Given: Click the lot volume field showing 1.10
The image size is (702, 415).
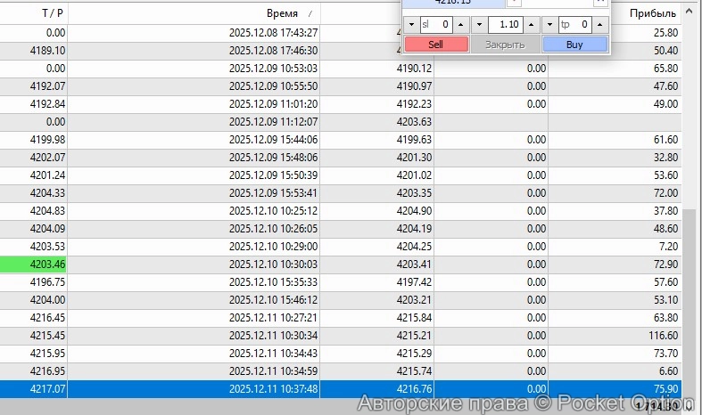Looking at the screenshot, I should click(x=506, y=25).
